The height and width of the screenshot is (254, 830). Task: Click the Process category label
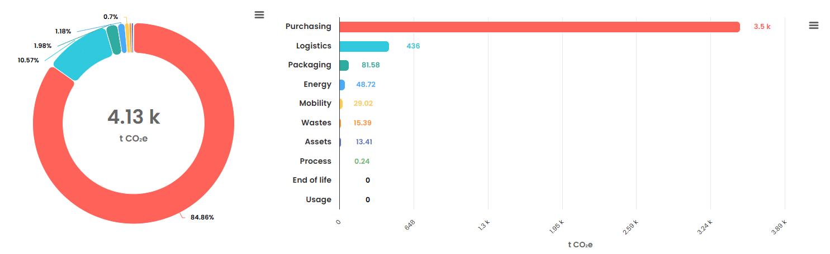coord(316,161)
